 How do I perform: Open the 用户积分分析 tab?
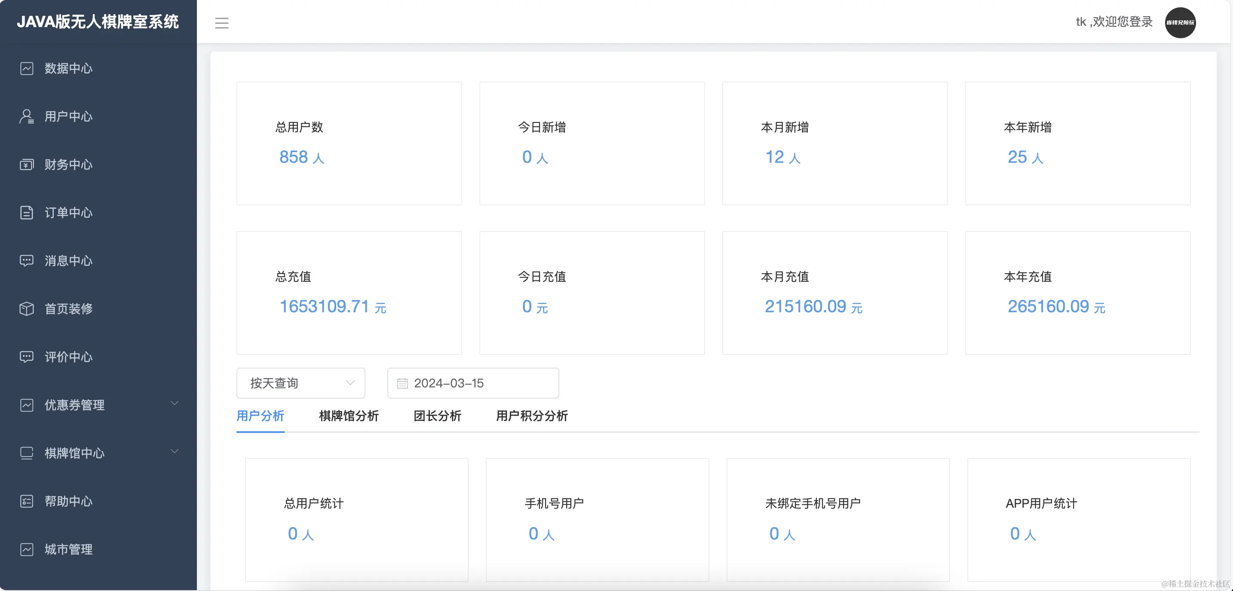coord(531,417)
